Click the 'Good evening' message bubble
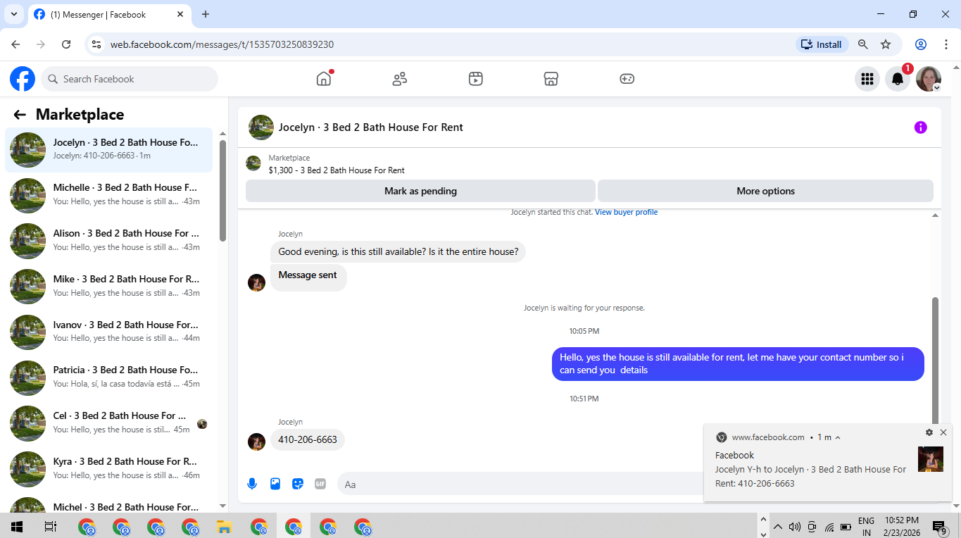Image resolution: width=961 pixels, height=538 pixels. 398,251
